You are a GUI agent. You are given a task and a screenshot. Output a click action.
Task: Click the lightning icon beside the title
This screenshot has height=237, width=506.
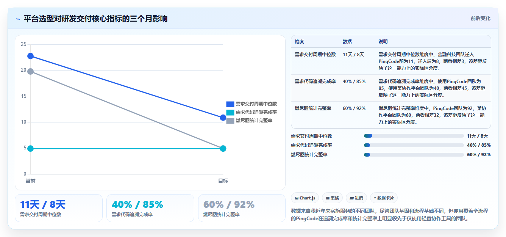pos(18,19)
